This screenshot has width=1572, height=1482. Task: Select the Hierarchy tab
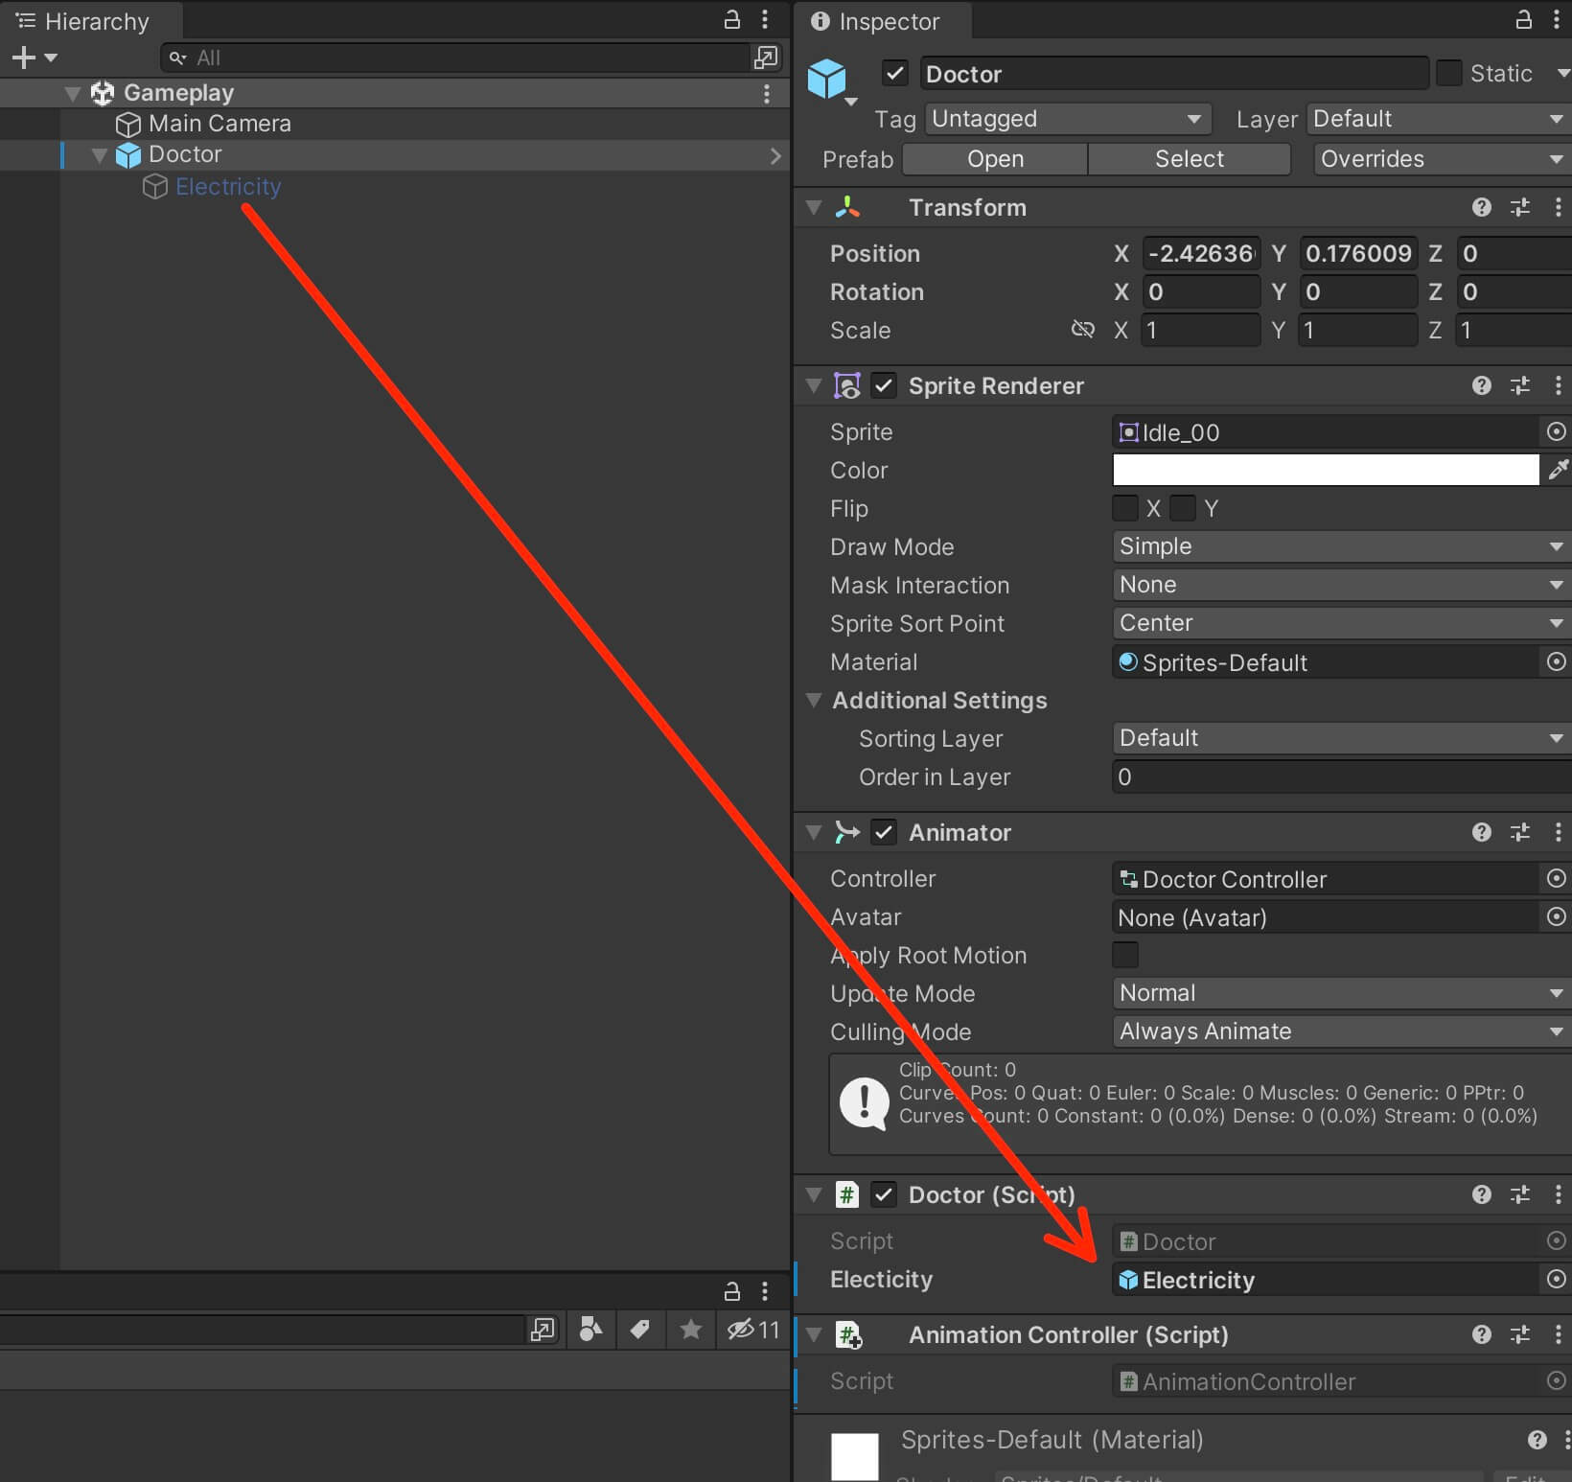92,20
